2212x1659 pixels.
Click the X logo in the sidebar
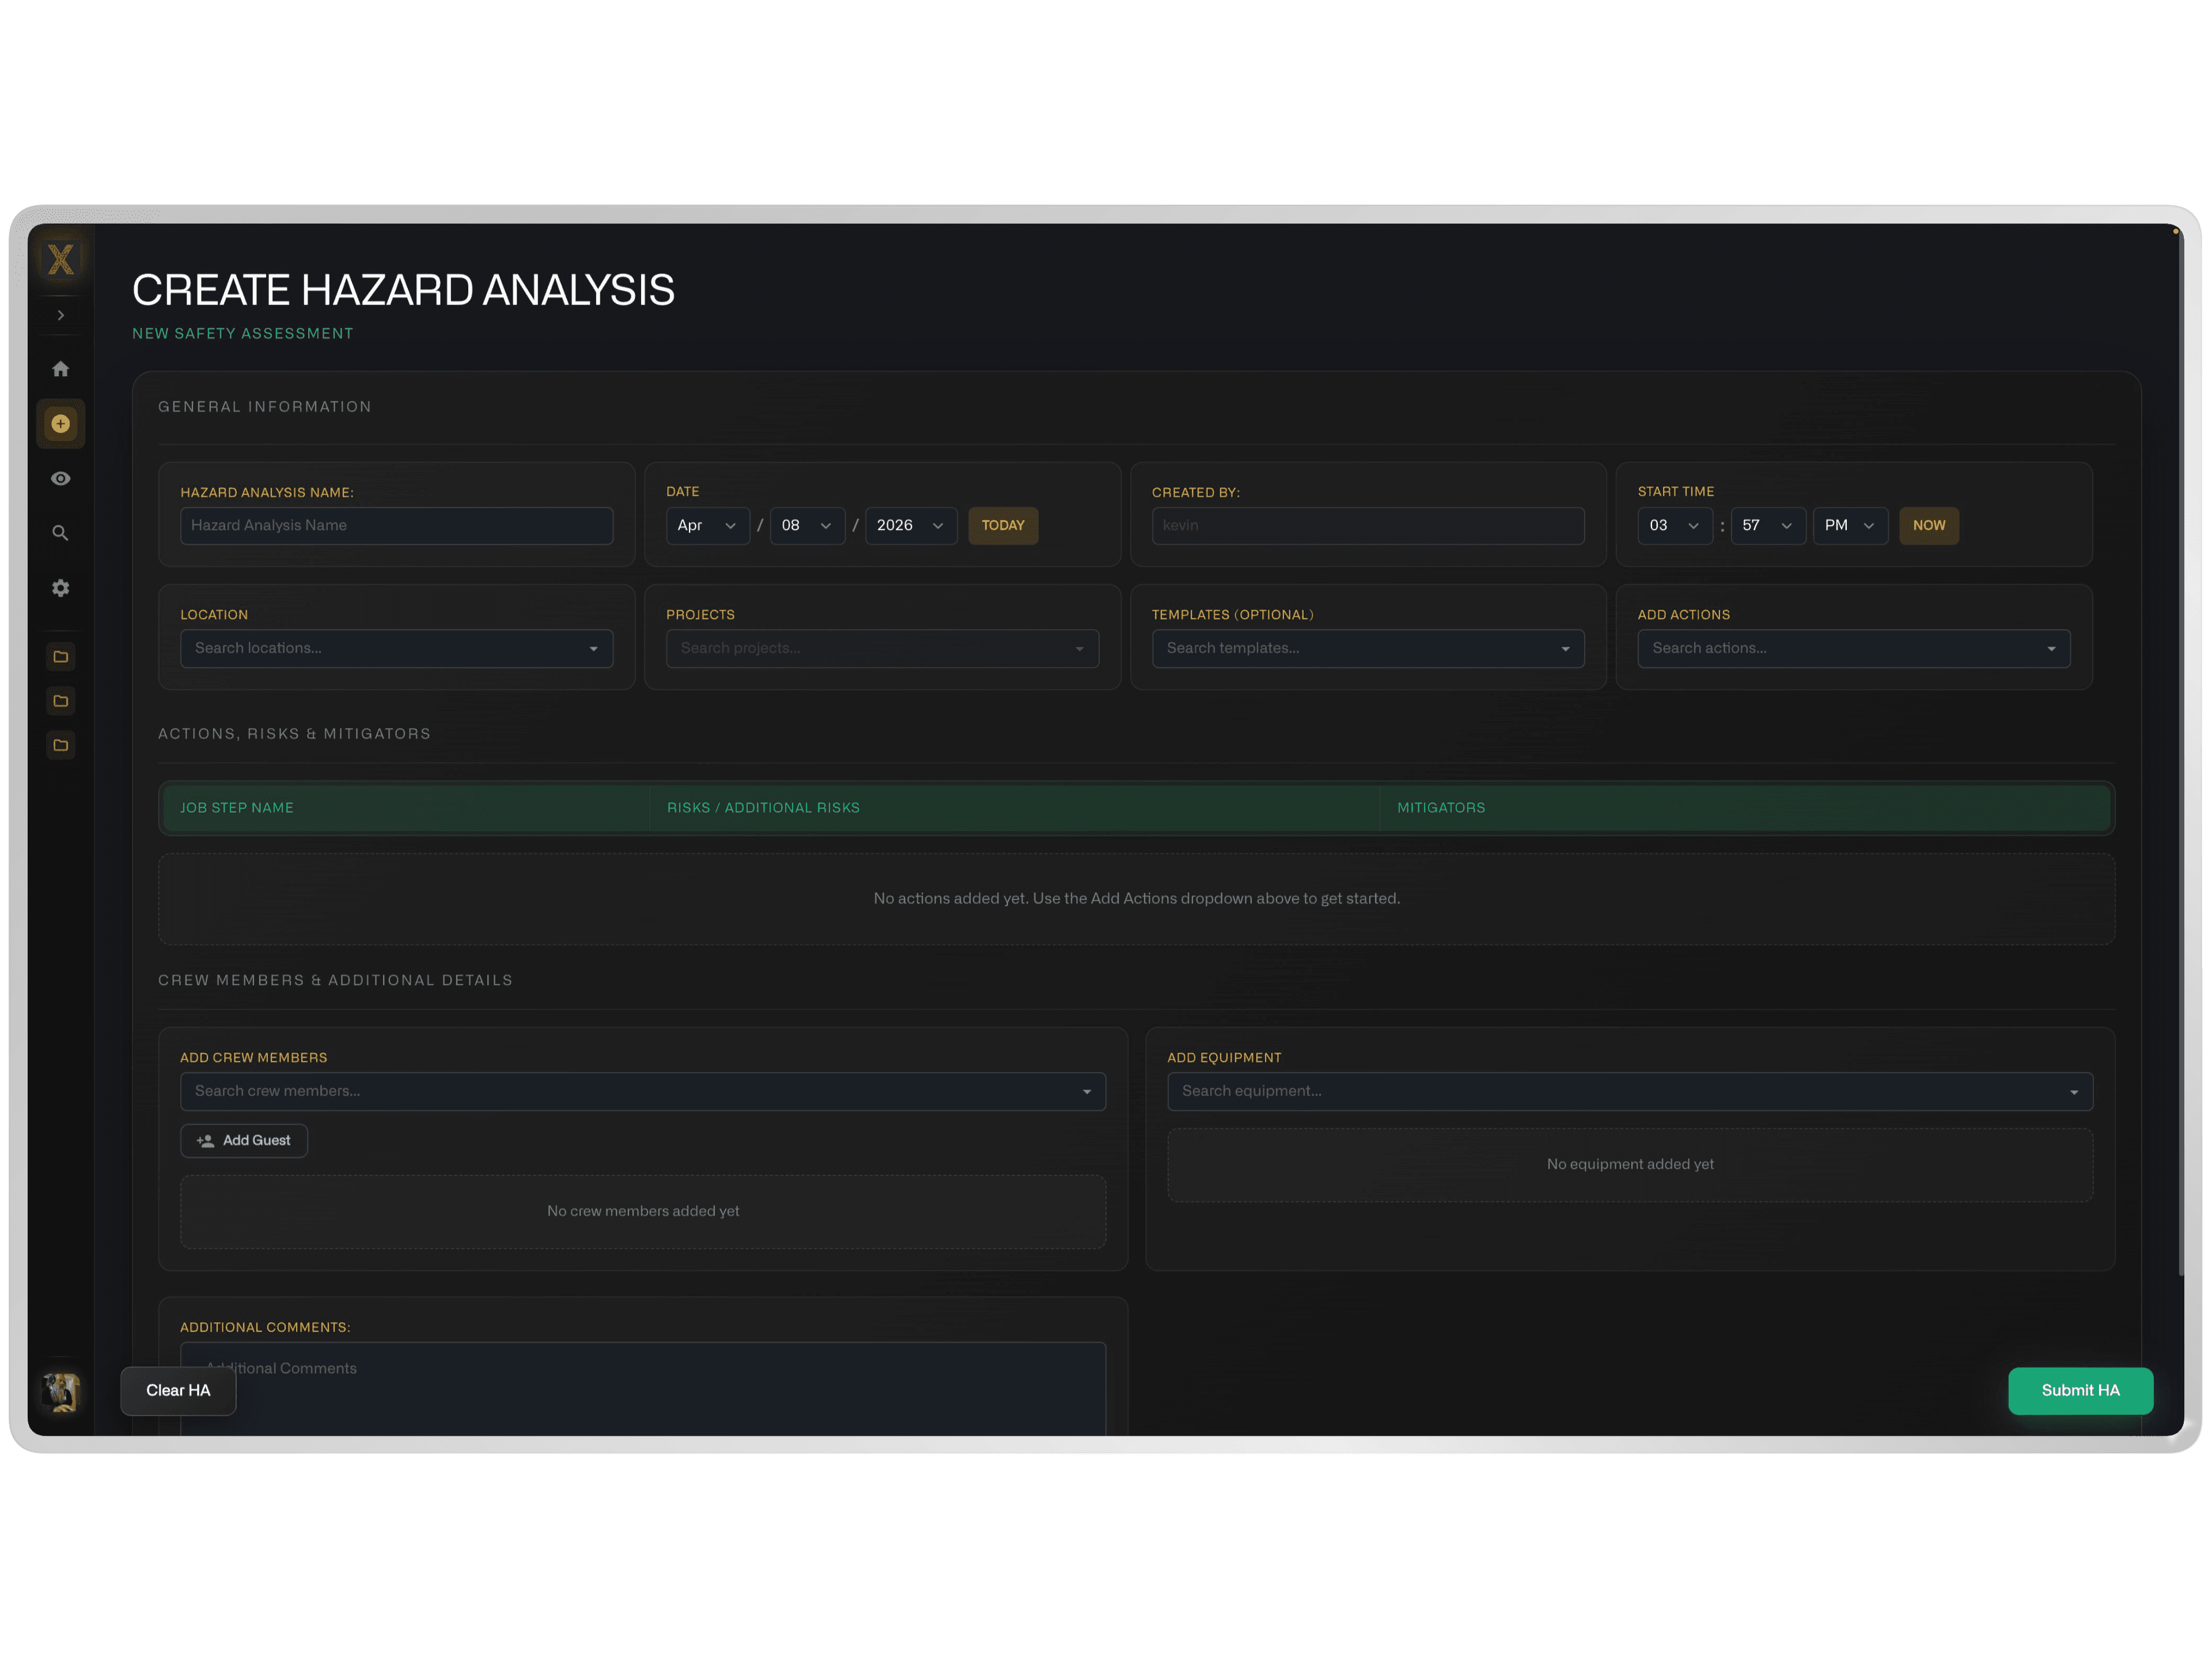point(61,260)
